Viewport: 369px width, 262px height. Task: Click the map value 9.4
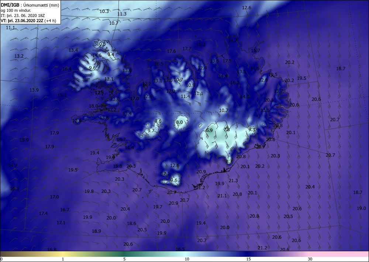(111, 54)
